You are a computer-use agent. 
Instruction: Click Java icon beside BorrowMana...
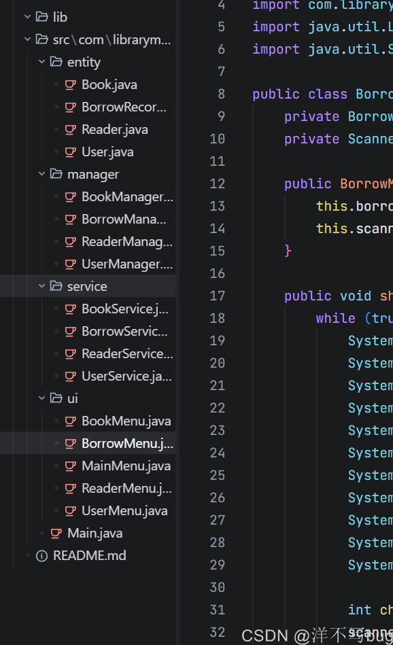point(70,220)
